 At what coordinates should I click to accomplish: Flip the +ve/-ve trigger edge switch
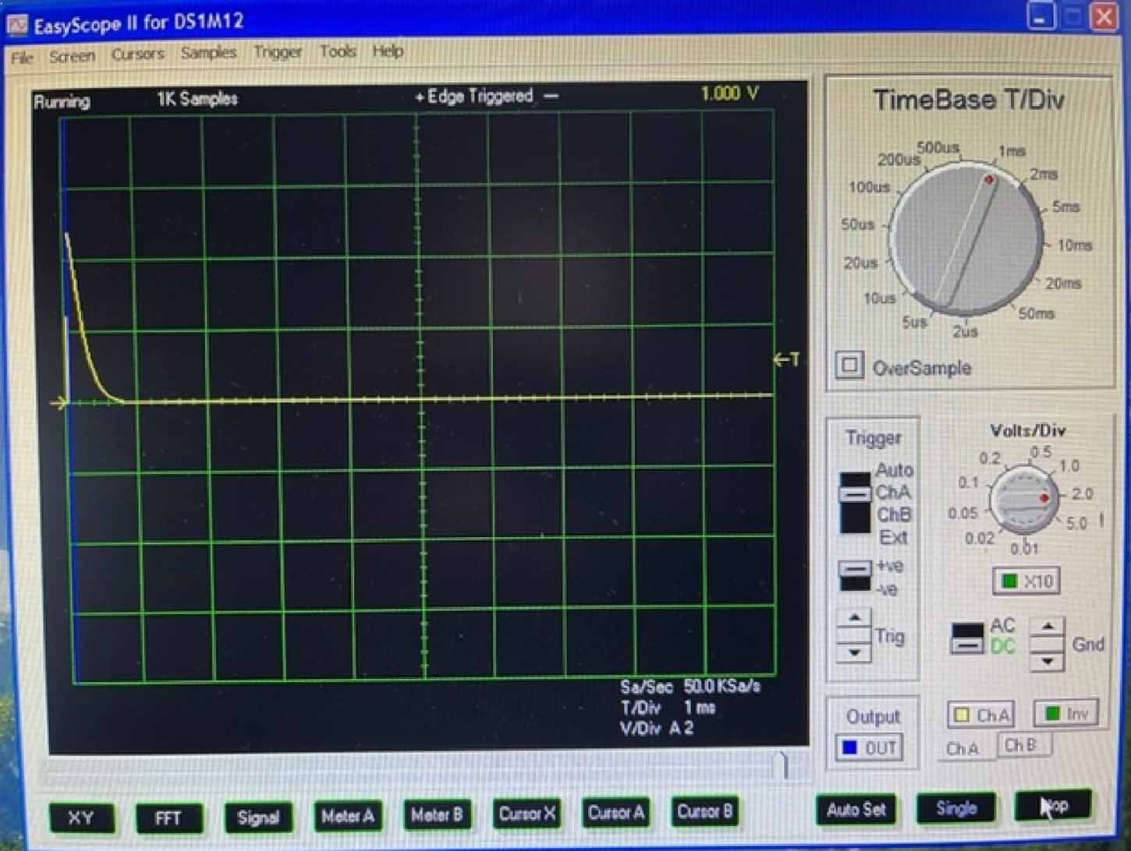(855, 577)
